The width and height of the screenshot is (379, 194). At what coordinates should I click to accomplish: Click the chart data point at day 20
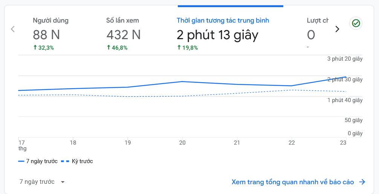(182, 81)
